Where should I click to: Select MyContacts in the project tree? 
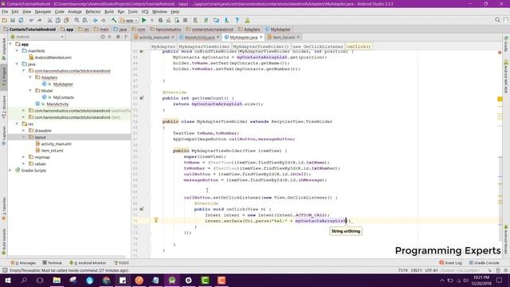(64, 97)
